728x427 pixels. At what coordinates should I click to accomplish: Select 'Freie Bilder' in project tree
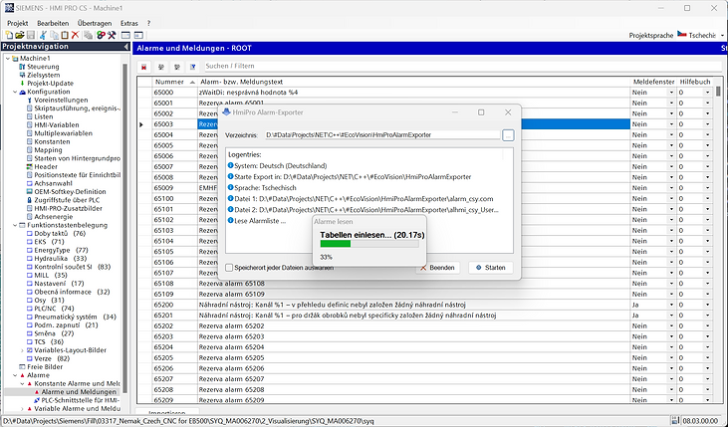45,367
